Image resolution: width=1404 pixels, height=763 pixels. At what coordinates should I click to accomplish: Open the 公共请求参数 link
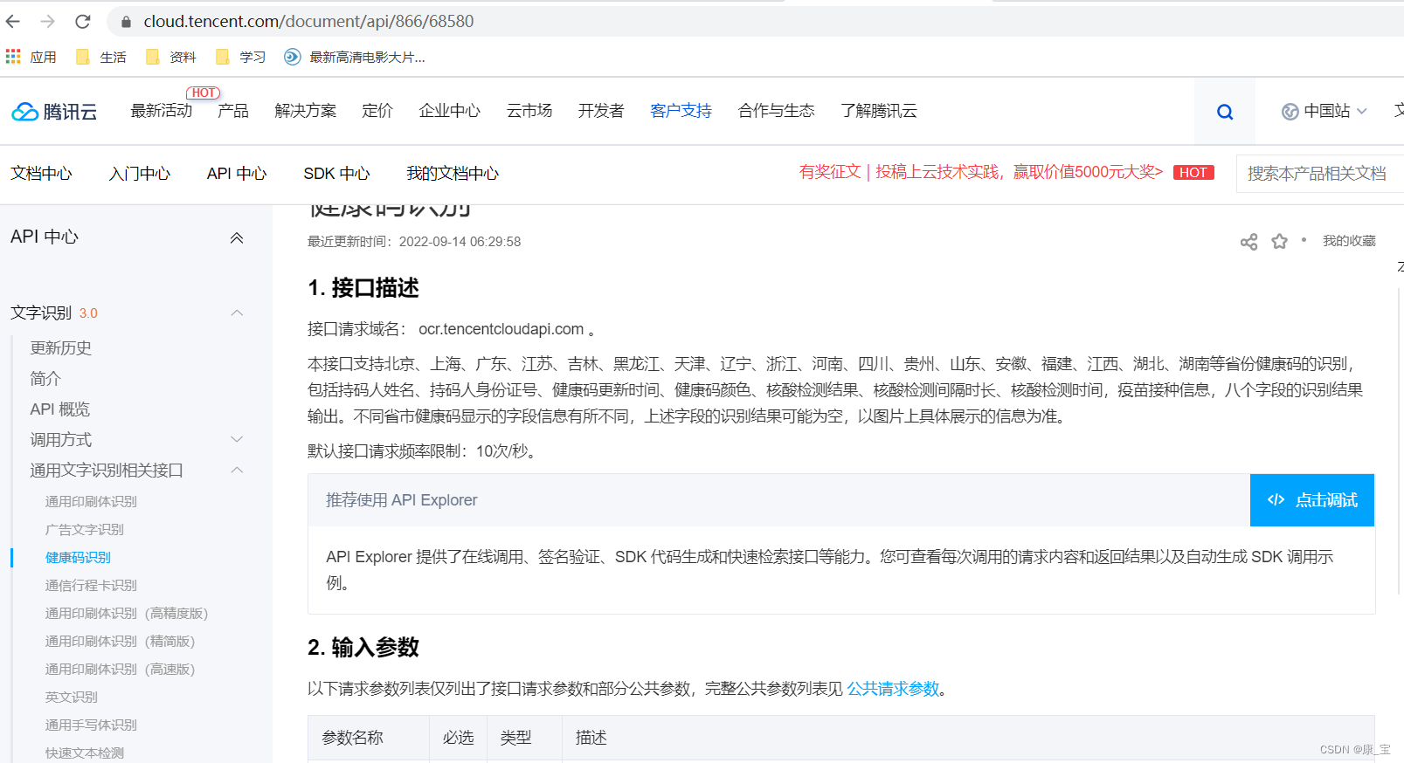893,689
